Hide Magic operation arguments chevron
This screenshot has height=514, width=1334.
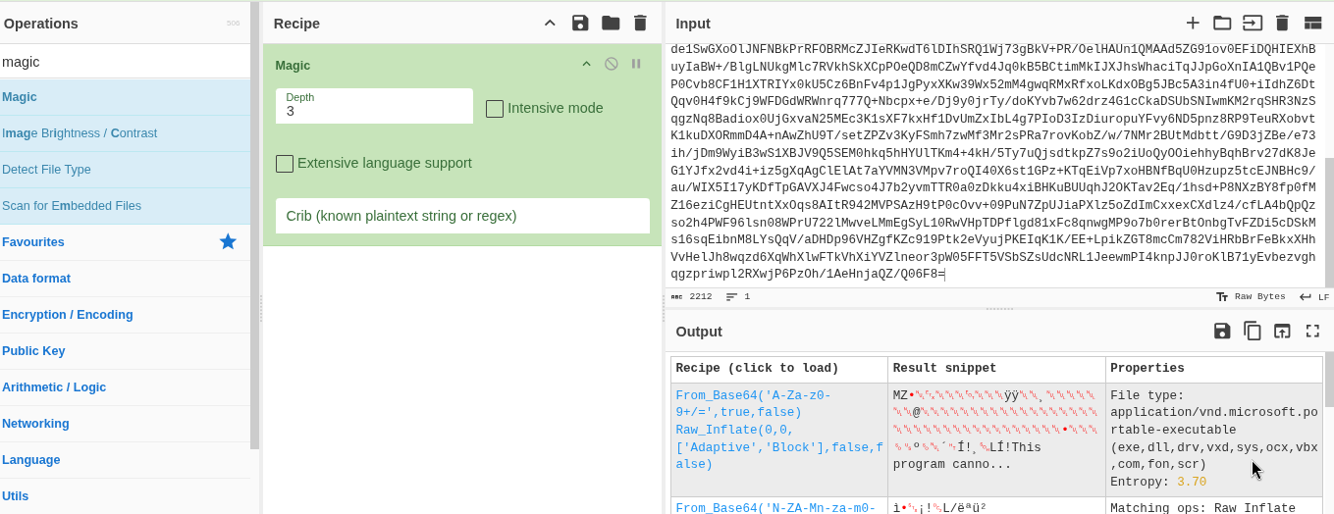point(586,64)
